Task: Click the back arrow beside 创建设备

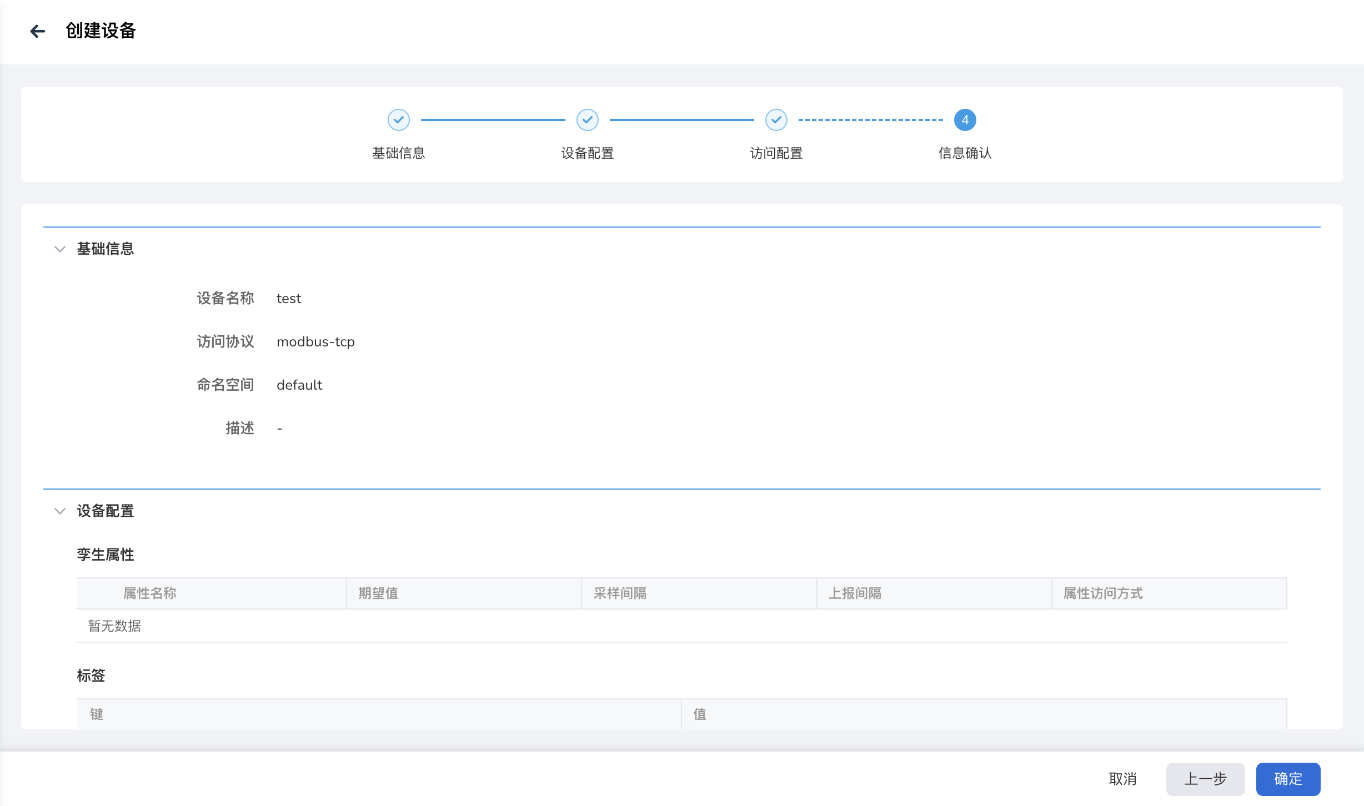Action: click(37, 31)
